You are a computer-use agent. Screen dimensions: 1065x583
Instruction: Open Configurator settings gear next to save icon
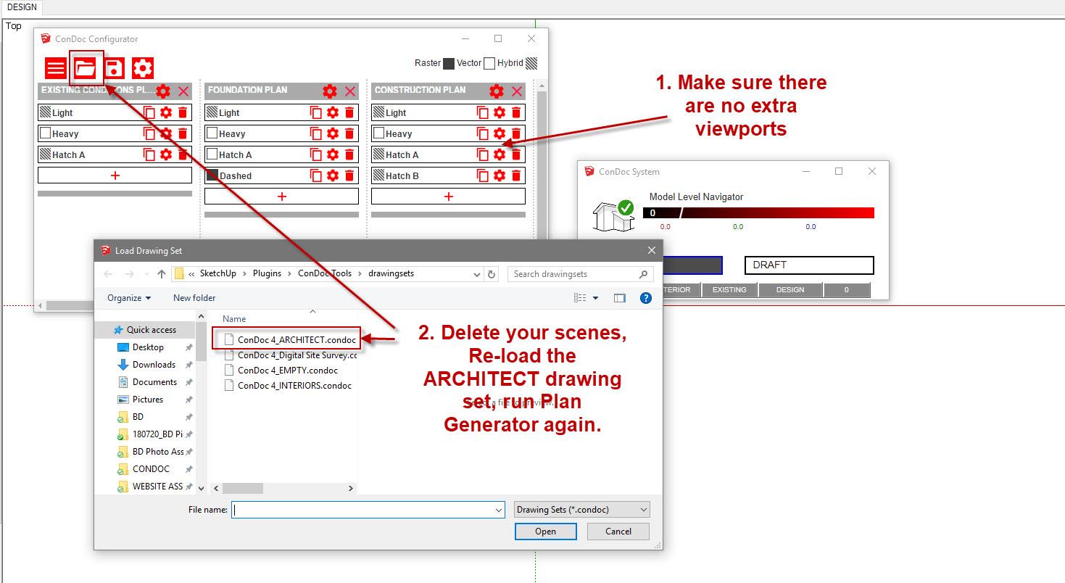coord(143,68)
